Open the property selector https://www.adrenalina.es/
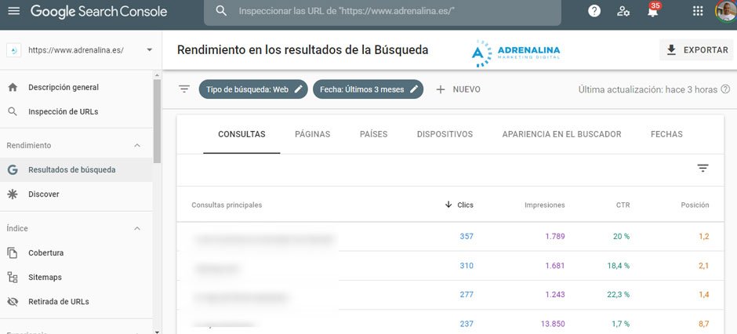Viewport: 737px width, 334px height. pyautogui.click(x=80, y=50)
